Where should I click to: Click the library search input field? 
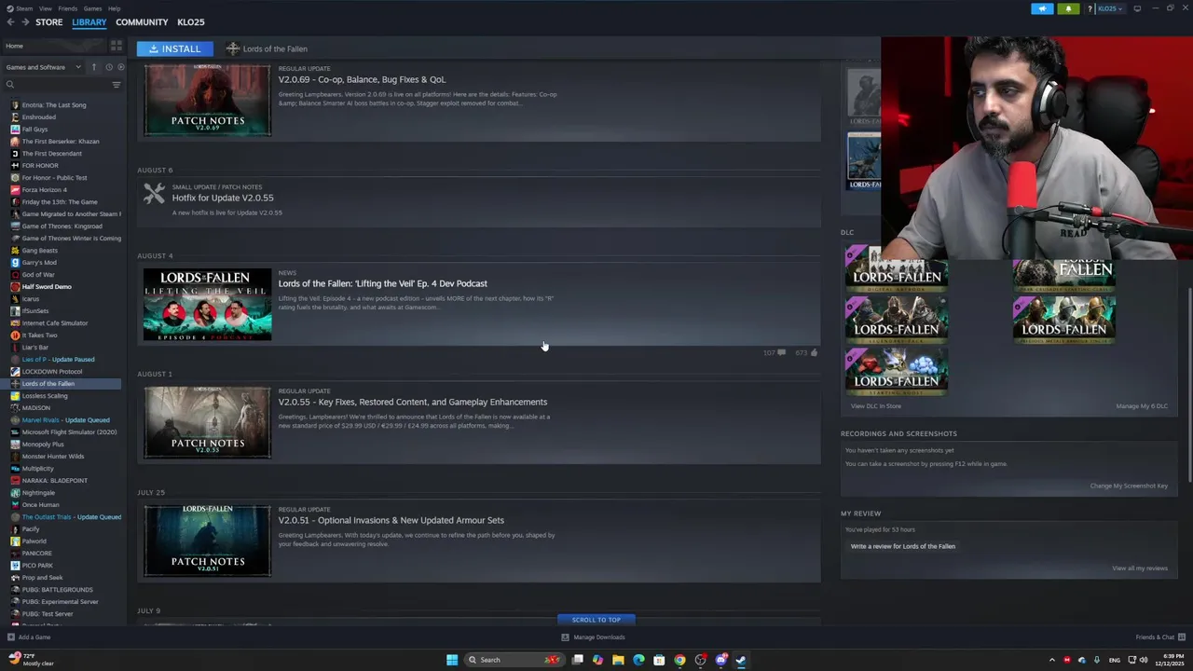[61, 85]
